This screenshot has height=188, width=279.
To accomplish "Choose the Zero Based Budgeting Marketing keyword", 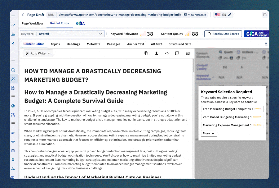I will [232, 117].
